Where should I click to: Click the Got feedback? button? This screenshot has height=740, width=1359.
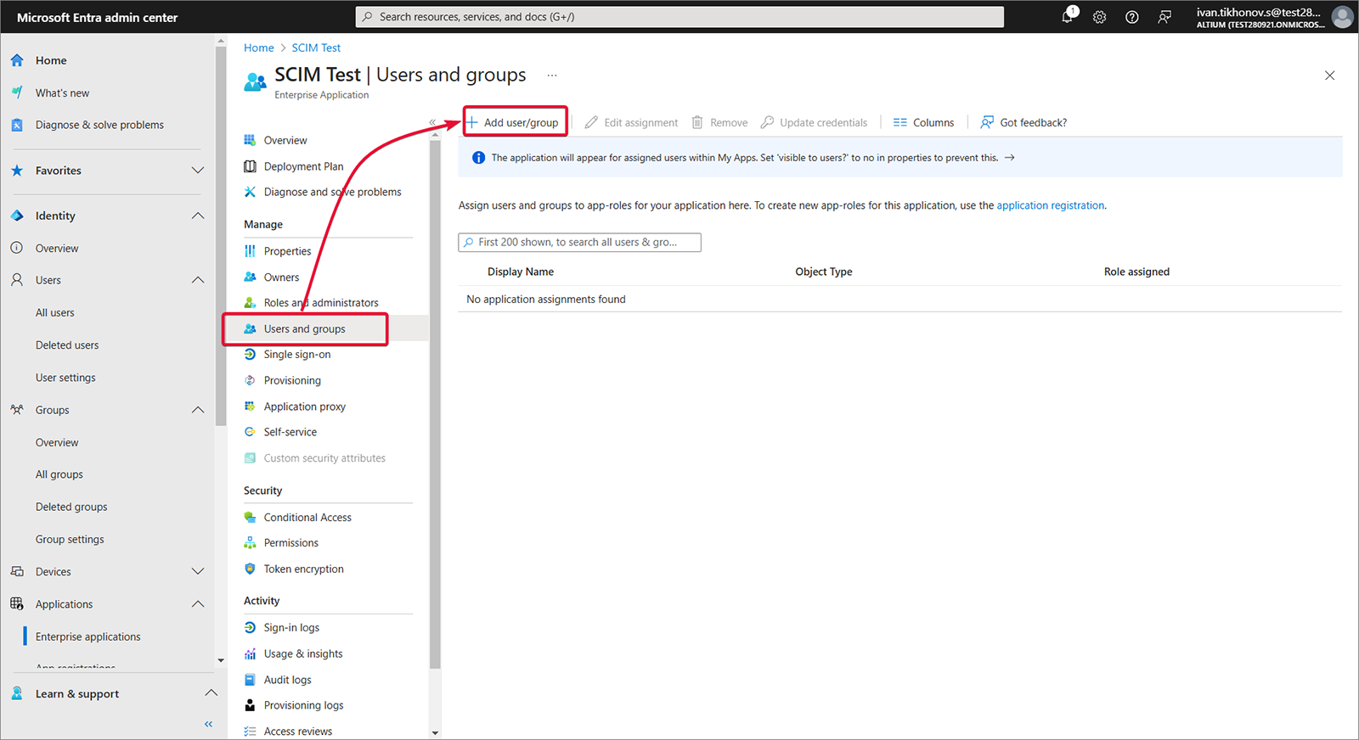click(x=1023, y=122)
